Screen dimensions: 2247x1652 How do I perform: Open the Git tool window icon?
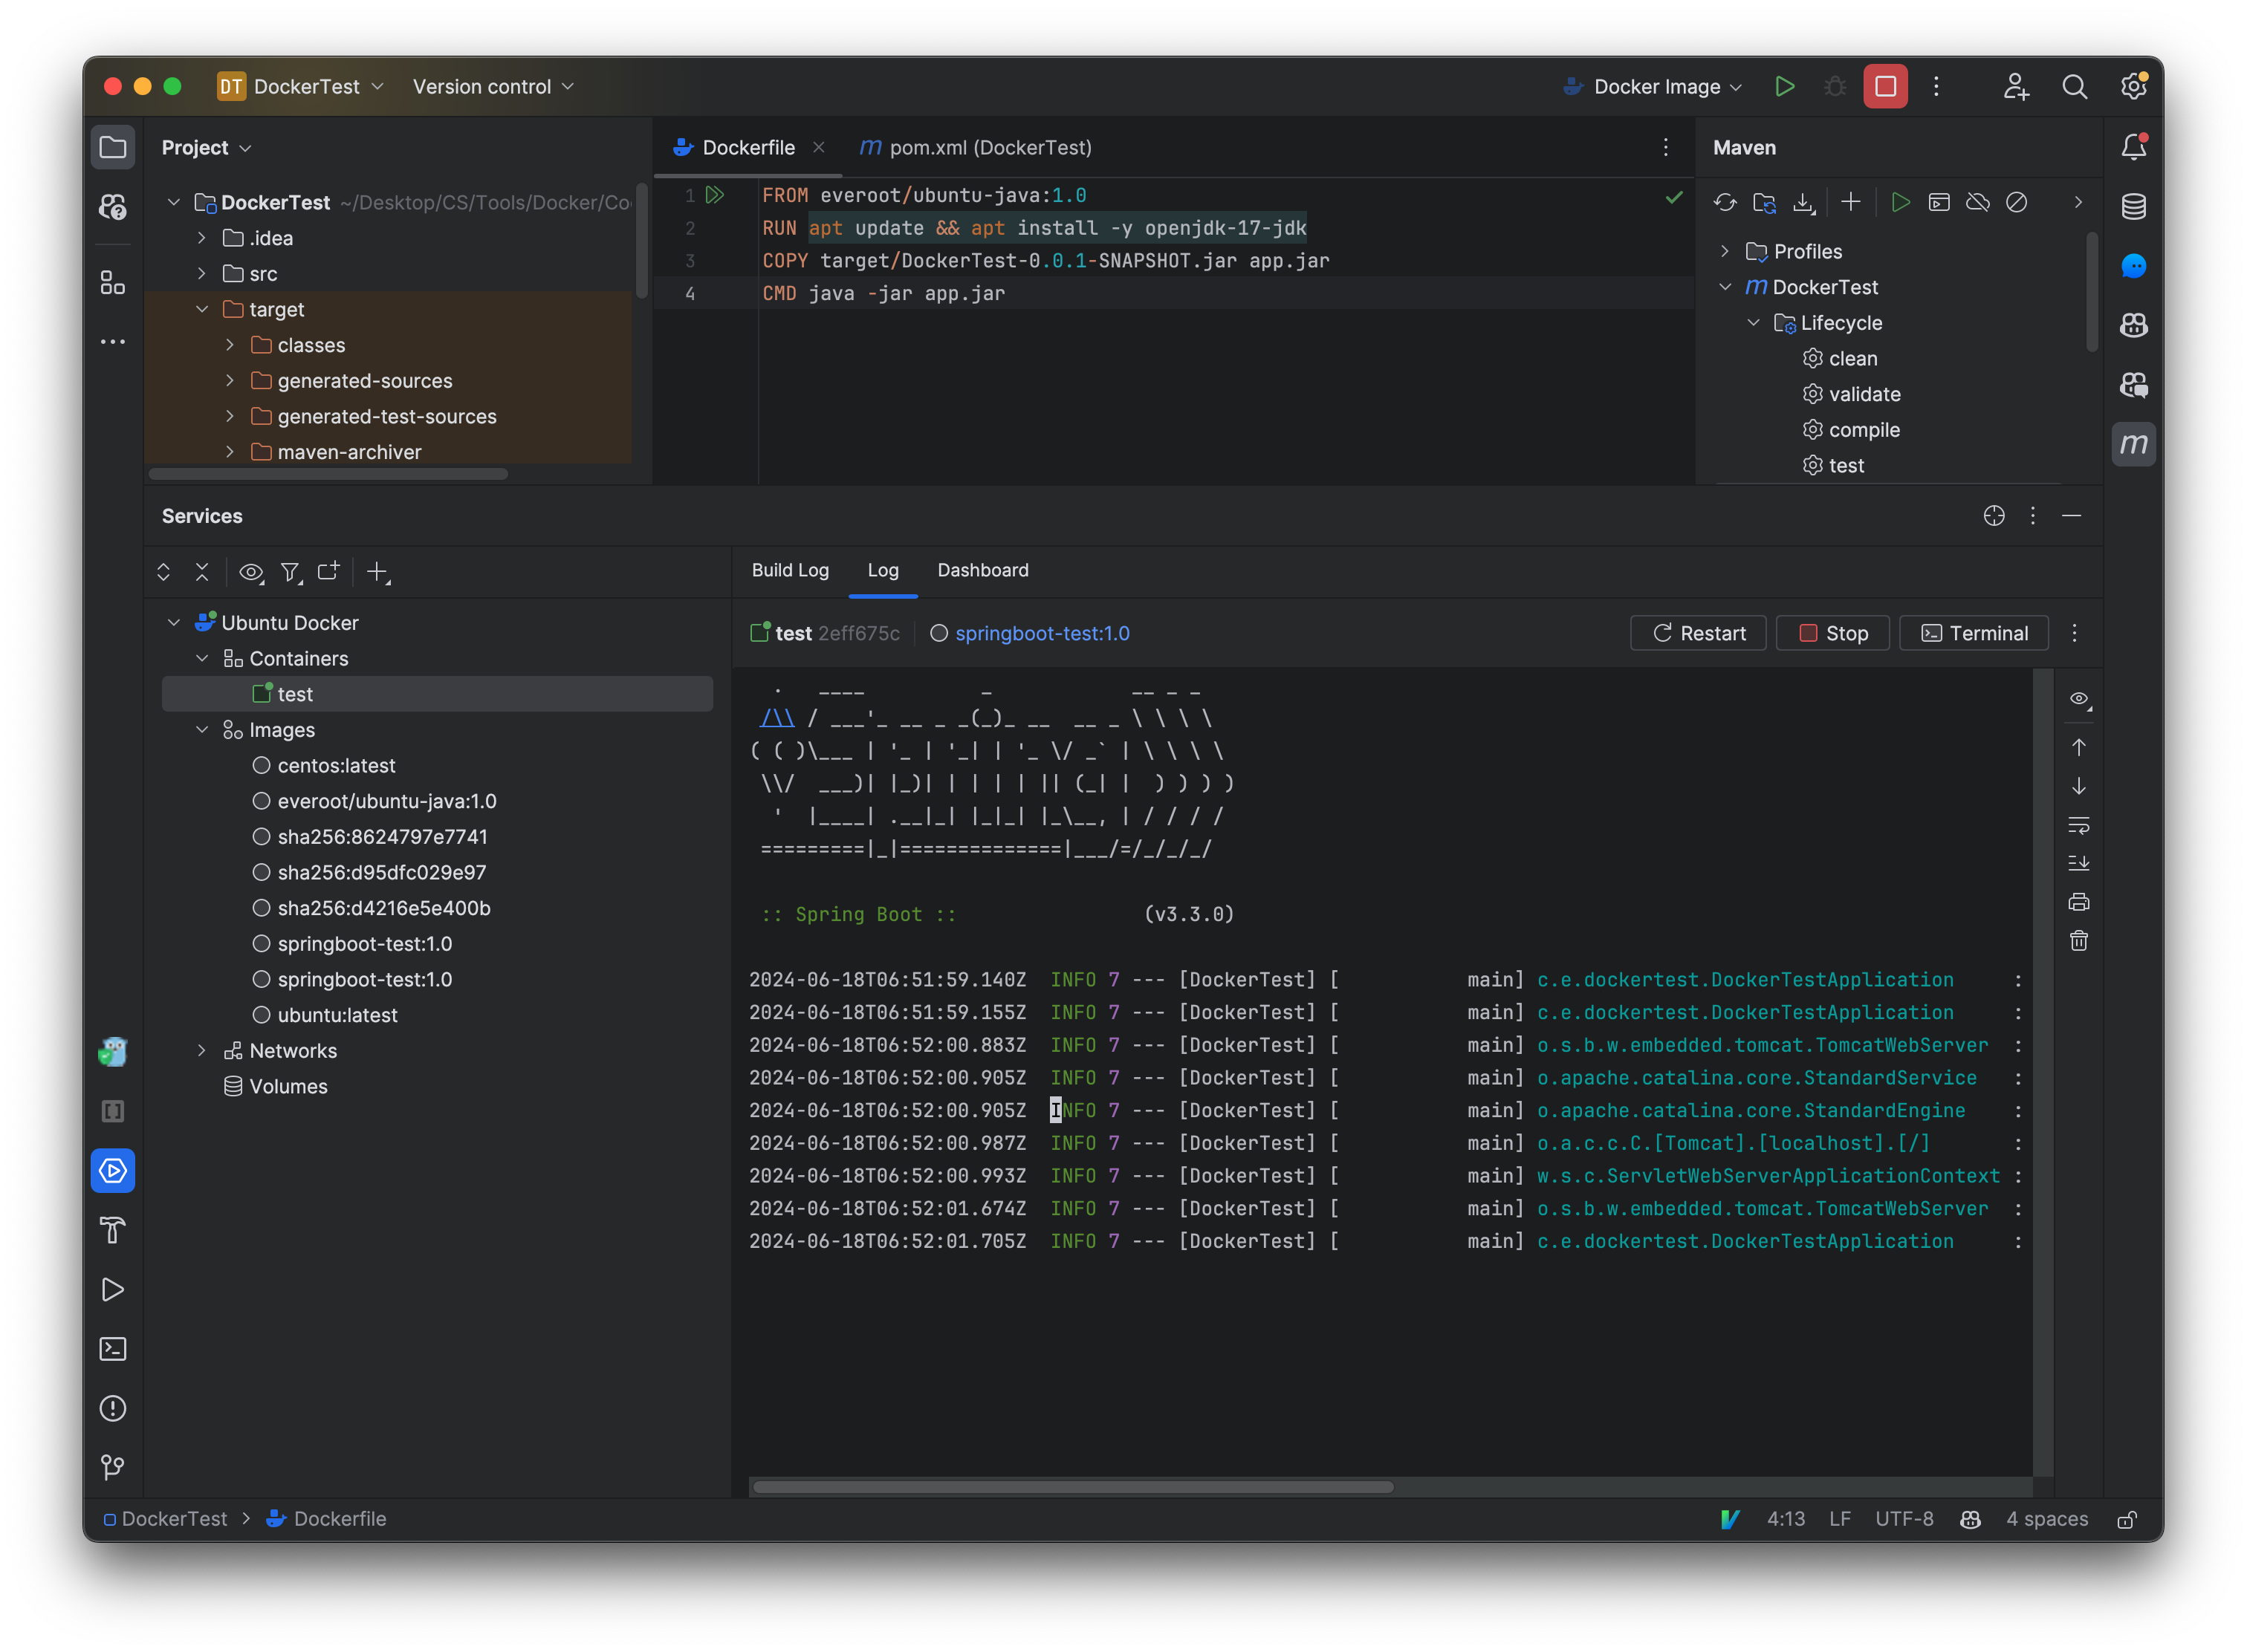click(x=113, y=1467)
